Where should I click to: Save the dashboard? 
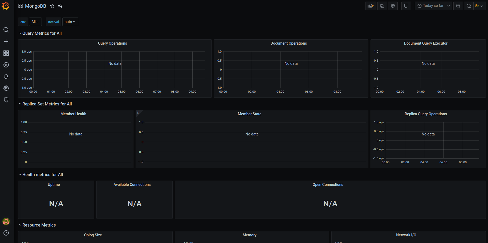point(382,6)
